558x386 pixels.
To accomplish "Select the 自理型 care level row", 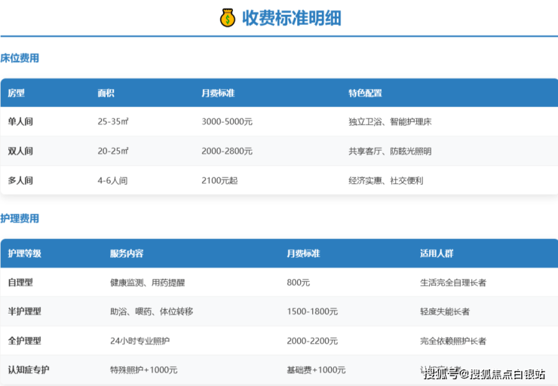I will click(21, 283).
